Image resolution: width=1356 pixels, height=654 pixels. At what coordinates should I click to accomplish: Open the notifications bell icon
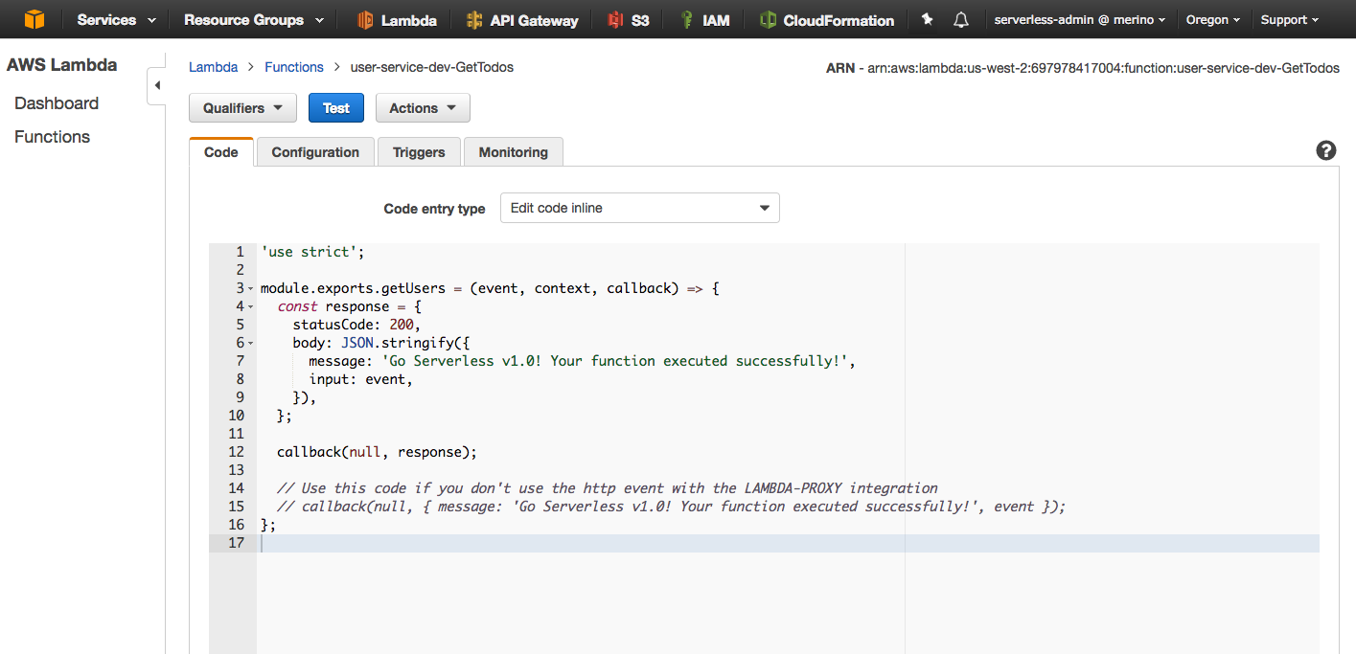tap(961, 19)
